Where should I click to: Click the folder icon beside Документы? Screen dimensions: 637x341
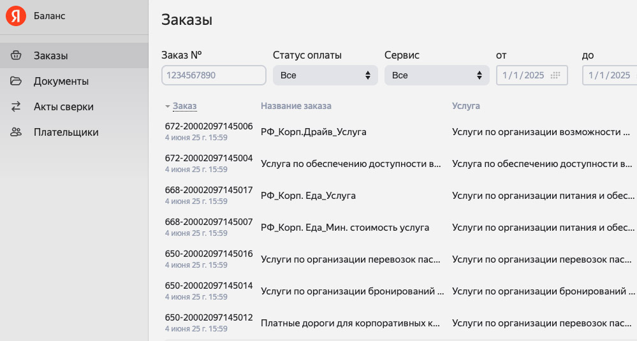point(17,81)
